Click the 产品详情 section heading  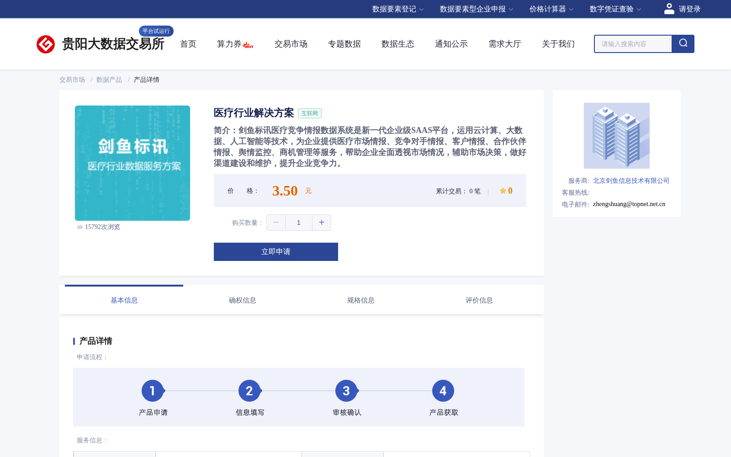96,341
